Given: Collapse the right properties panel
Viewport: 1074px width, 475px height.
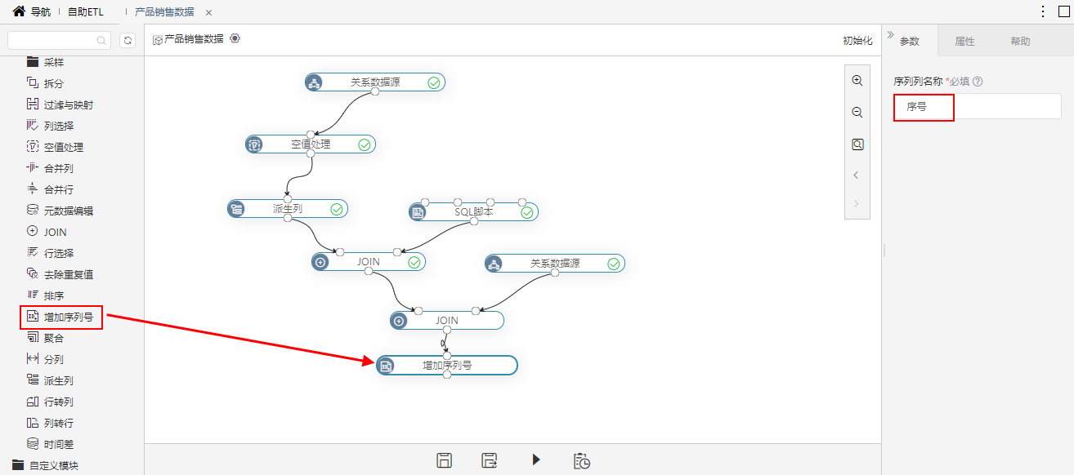Looking at the screenshot, I should (890, 35).
